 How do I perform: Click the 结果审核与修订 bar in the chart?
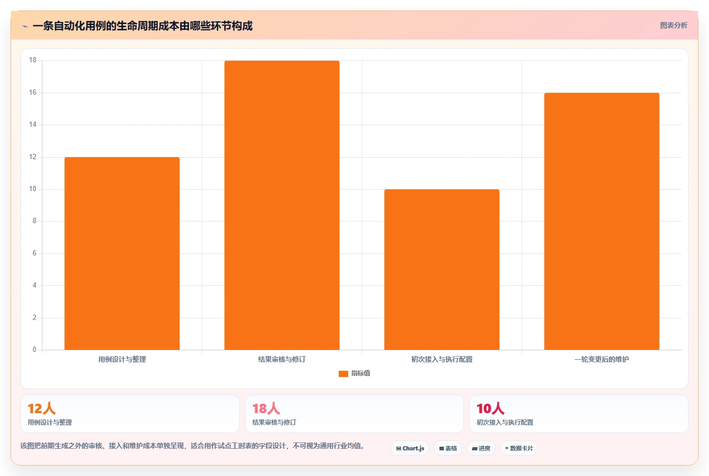282,205
